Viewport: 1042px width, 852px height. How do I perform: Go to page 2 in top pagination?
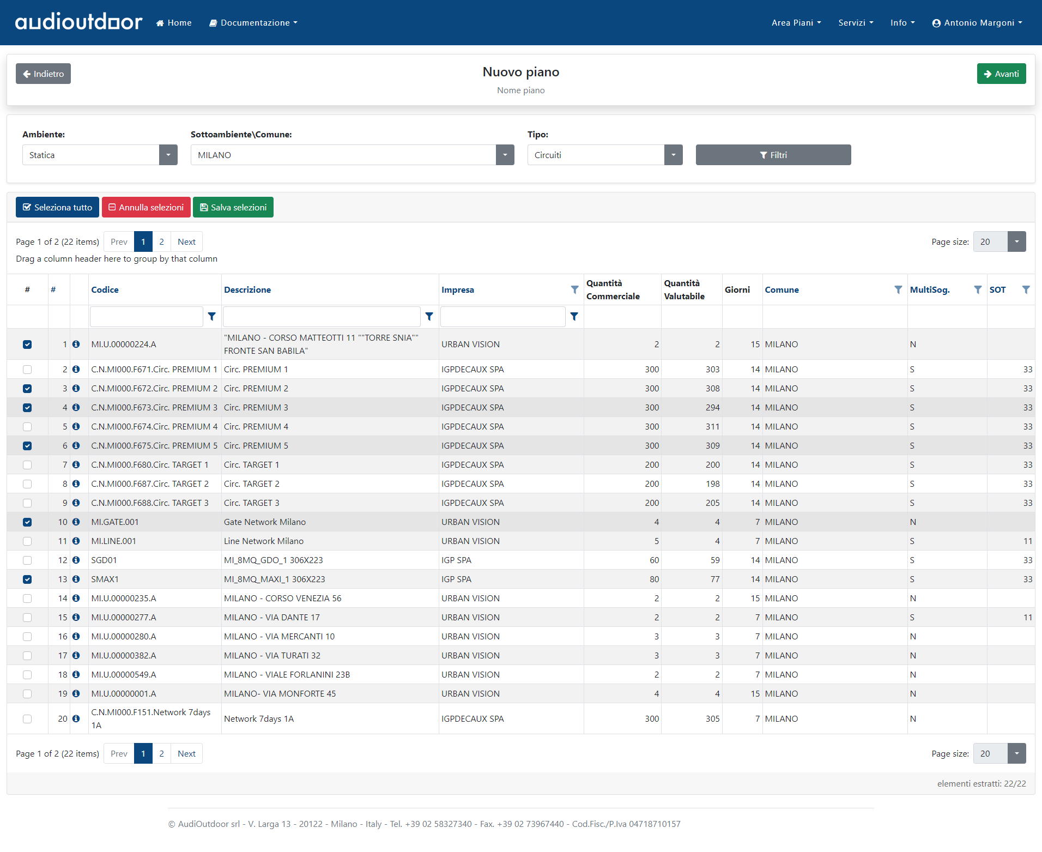tap(161, 242)
